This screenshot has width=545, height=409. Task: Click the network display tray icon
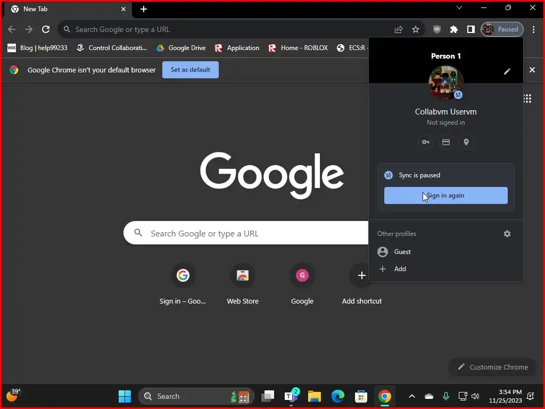tap(463, 396)
